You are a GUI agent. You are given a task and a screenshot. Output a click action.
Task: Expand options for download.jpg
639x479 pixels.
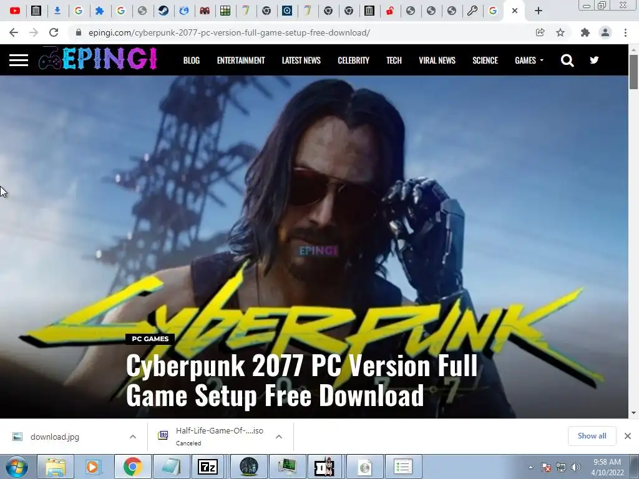coord(133,437)
